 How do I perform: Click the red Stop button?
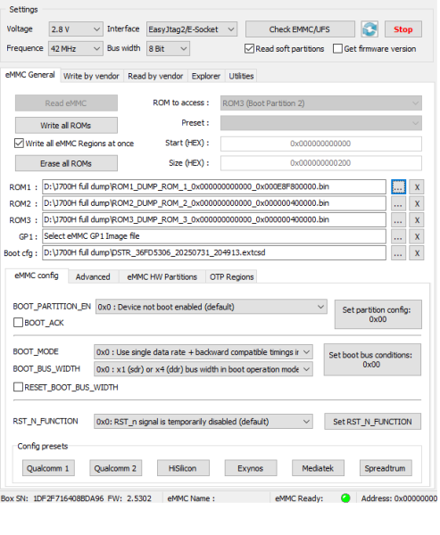click(x=403, y=29)
